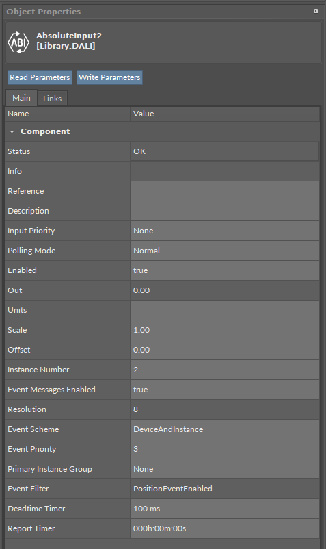Image resolution: width=326 pixels, height=549 pixels.
Task: Click the Input Priority label
Action: (31, 231)
